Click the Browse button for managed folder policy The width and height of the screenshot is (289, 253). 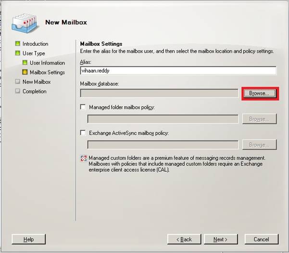(x=260, y=119)
